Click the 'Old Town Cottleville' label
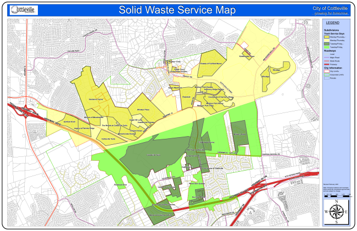 [x=196, y=150]
